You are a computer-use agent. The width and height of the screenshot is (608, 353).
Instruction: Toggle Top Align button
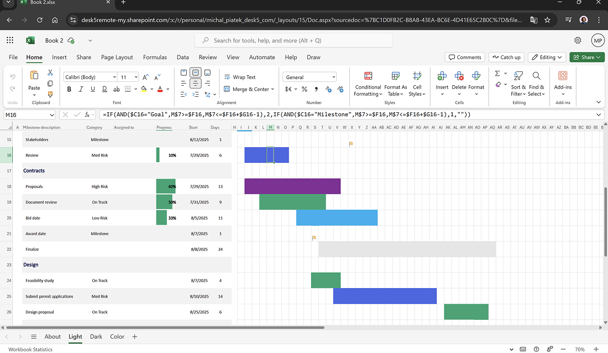tap(184, 72)
